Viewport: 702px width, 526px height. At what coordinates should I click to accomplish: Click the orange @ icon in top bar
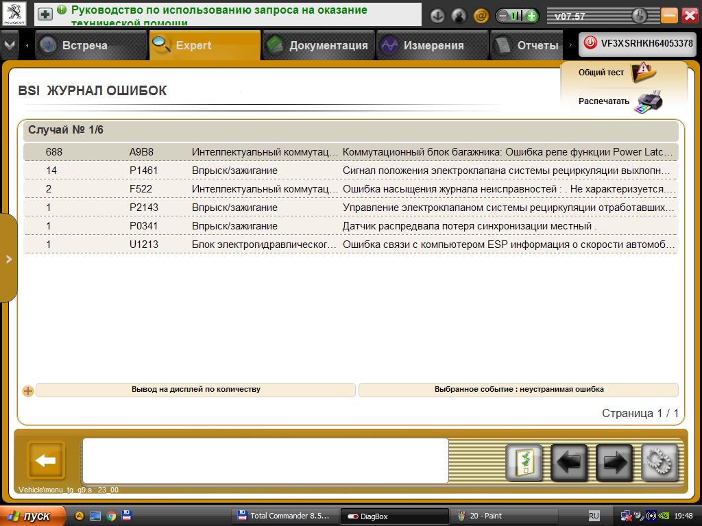click(481, 16)
